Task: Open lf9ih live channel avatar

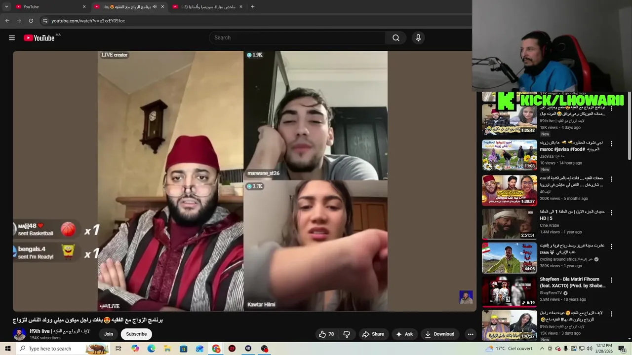Action: (20, 334)
